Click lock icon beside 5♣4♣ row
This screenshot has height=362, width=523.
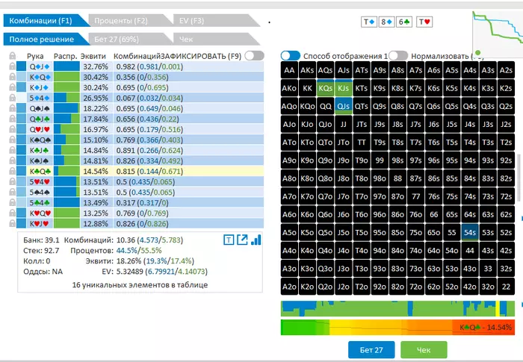click(x=12, y=203)
